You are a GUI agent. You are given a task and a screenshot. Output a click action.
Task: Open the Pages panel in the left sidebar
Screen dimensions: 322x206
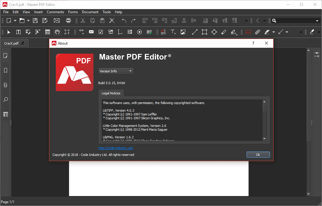6,55
